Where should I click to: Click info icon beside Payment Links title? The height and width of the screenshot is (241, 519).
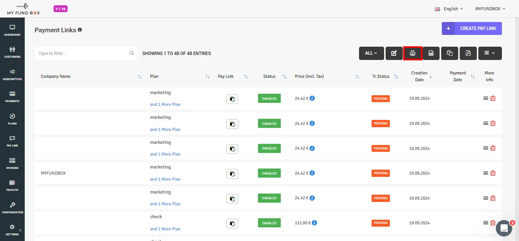pos(80,30)
